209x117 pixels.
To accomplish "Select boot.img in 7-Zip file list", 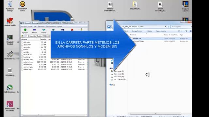I will click(27, 57).
